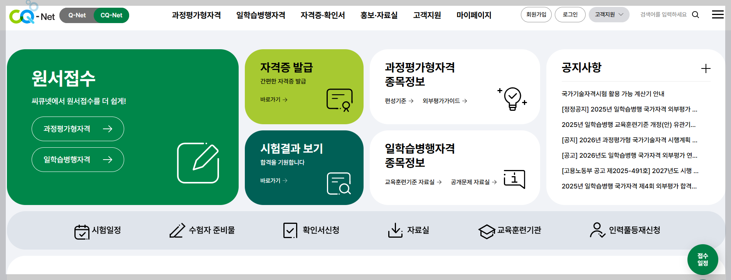
Task: Switch to the CQ-Net toggle
Action: (111, 15)
